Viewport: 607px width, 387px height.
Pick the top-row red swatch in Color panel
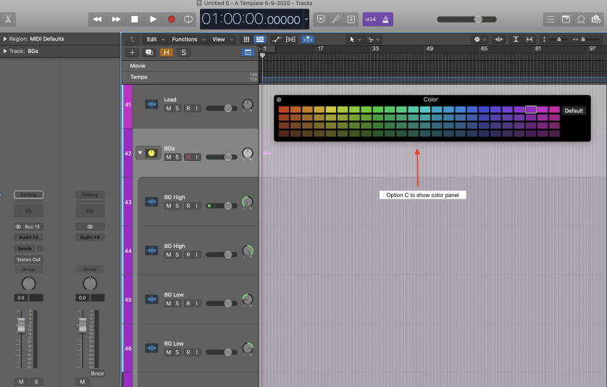(x=284, y=109)
